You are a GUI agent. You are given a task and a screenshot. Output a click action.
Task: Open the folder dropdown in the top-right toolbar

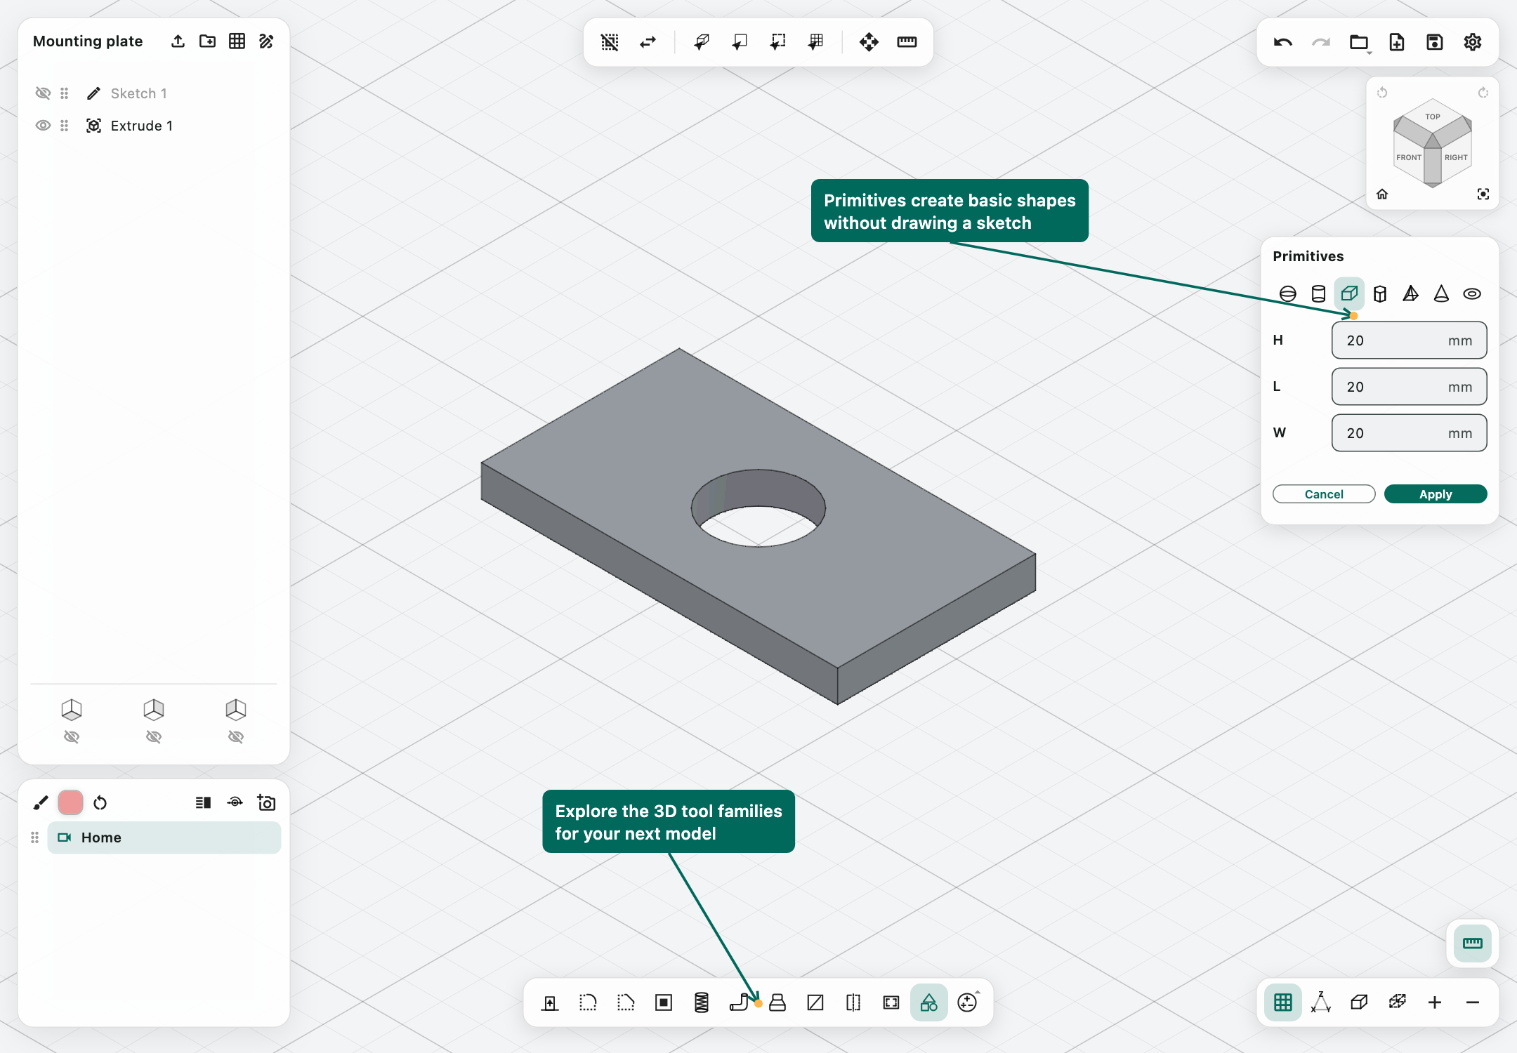[1359, 42]
